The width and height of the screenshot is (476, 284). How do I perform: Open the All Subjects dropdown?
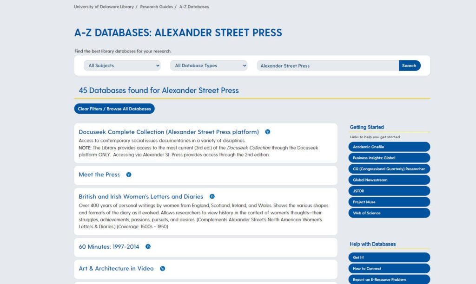click(x=122, y=66)
